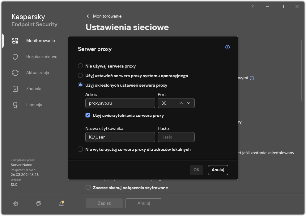Open the Port dropdown arrow

pyautogui.click(x=189, y=103)
